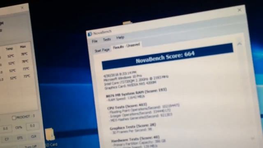The height and width of the screenshot is (148, 263).
Task: Open the Help menu in NovaBench
Action: pos(120,37)
